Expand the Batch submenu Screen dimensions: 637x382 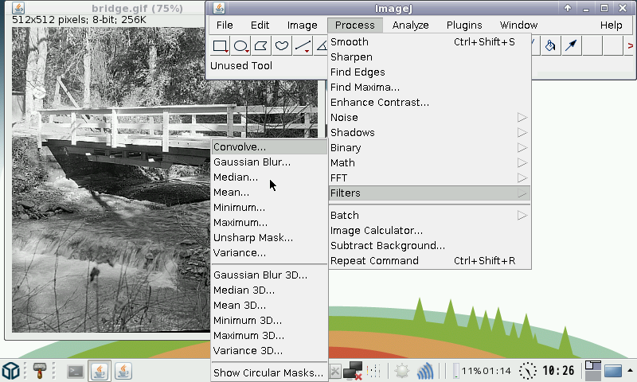[x=429, y=216]
